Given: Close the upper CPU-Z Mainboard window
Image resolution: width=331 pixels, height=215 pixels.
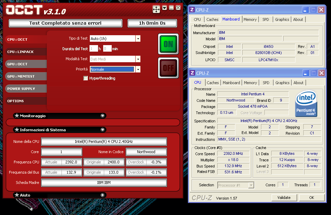Looking at the screenshot, I should tap(321, 10).
